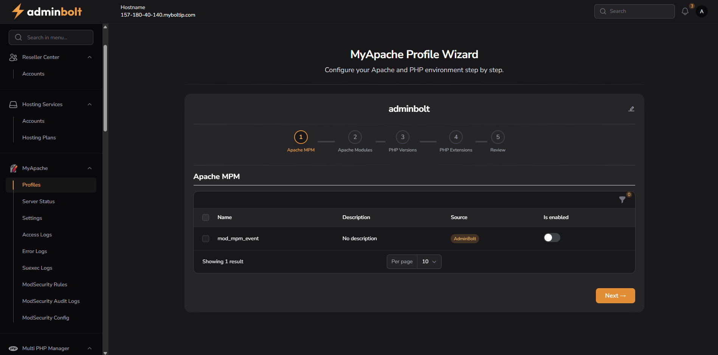This screenshot has height=355, width=718.
Task: Click the Next button in the wizard
Action: click(x=615, y=295)
